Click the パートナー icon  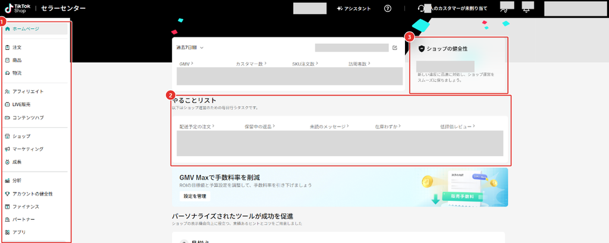click(x=7, y=219)
